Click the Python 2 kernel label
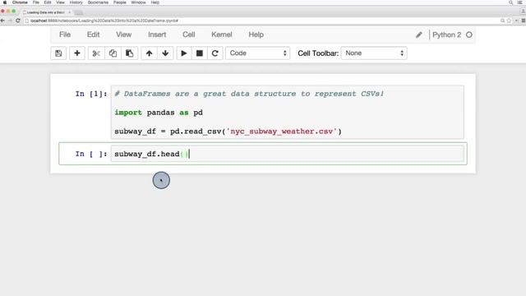Image resolution: width=526 pixels, height=296 pixels. (446, 35)
